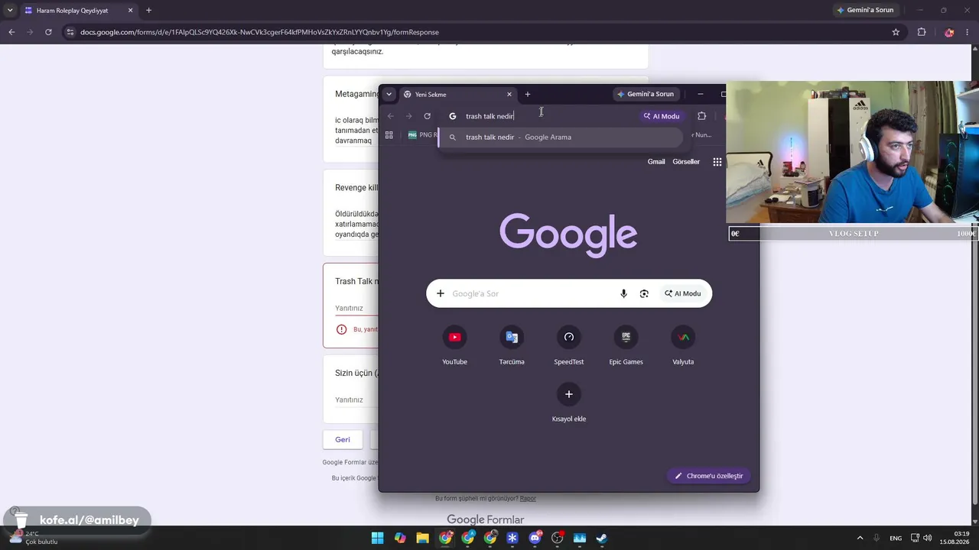Open tab search dropdown in front Chrome window
The image size is (979, 550).
click(389, 94)
